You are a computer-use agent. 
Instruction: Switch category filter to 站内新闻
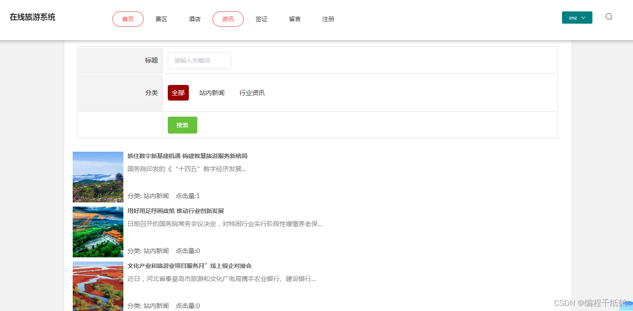click(212, 93)
